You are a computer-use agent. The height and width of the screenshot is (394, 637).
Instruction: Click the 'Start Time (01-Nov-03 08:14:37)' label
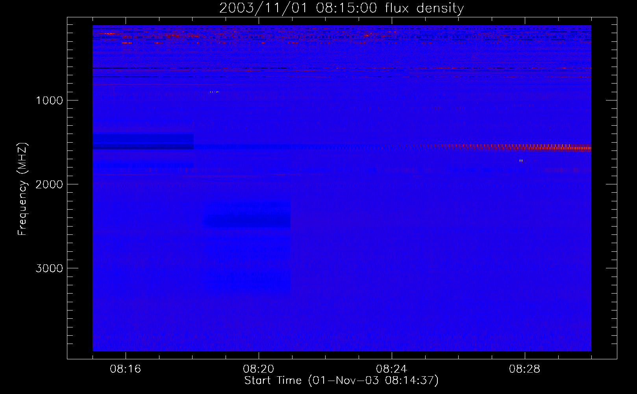341,381
